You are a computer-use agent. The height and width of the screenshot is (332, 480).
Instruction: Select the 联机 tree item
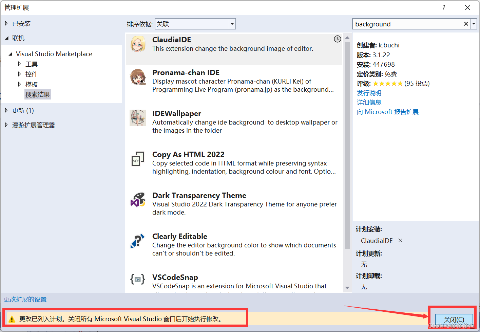point(18,38)
